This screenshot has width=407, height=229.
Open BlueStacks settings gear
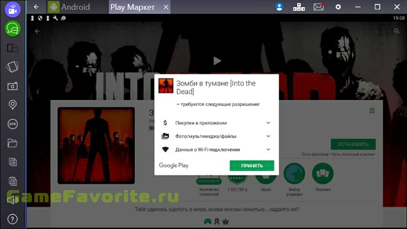[x=338, y=7]
